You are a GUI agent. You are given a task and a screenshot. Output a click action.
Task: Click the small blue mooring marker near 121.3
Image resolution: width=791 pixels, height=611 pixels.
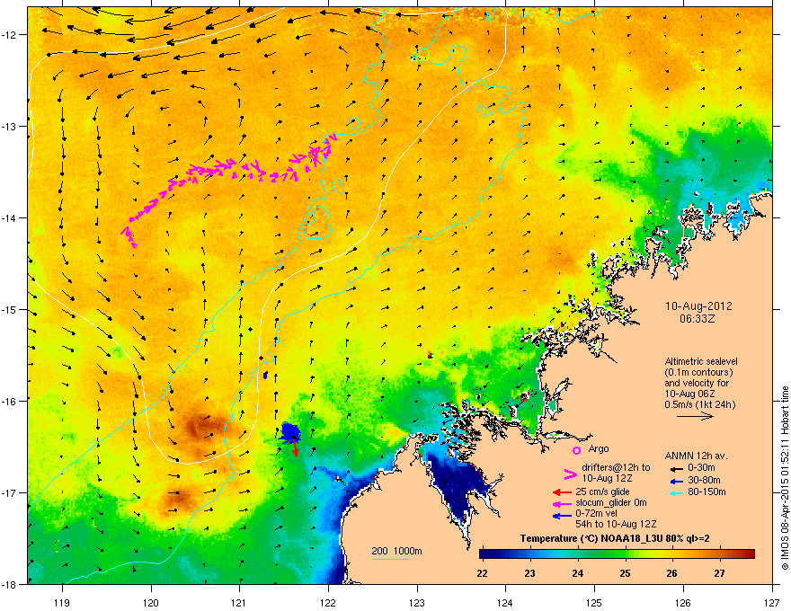[x=265, y=376]
